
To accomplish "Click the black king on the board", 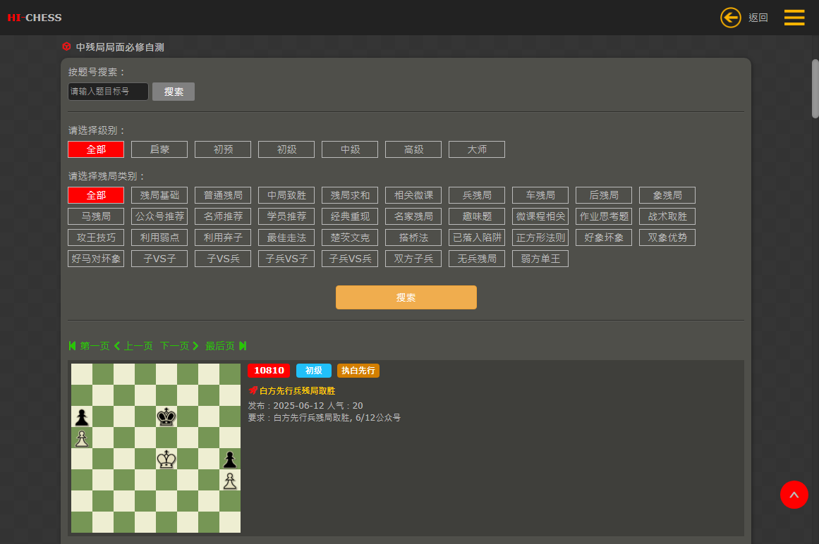I will click(166, 416).
